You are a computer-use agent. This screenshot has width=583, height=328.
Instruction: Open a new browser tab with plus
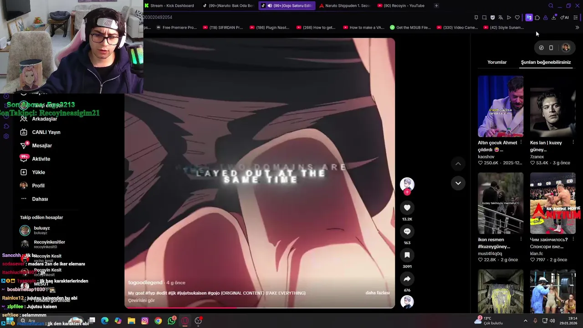click(436, 5)
